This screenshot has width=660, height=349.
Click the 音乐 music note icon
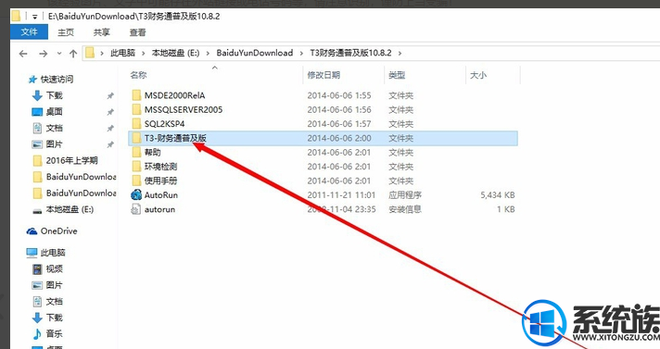click(37, 334)
